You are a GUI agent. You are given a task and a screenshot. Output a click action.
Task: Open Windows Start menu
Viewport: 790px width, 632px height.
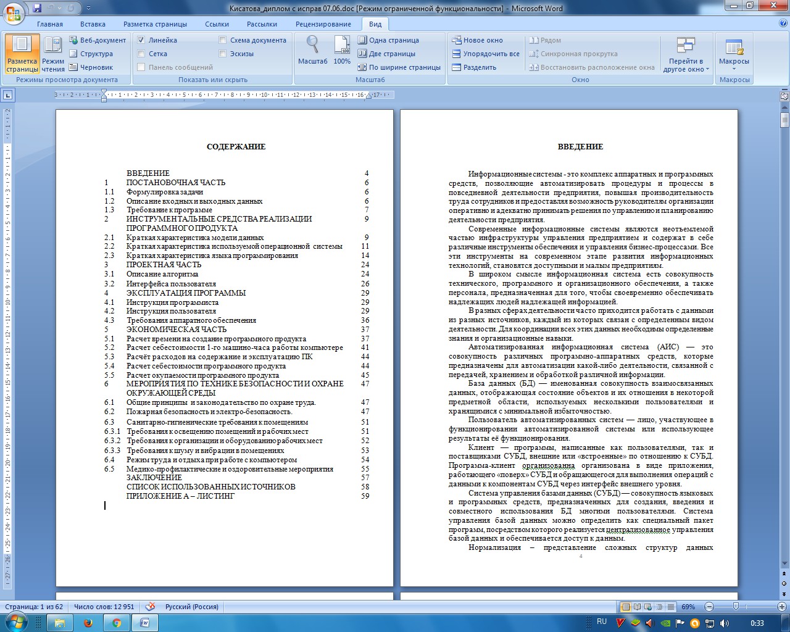point(16,623)
